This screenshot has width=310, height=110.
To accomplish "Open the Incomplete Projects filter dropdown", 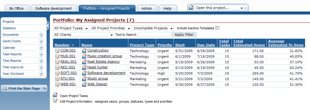I will click(153, 28).
